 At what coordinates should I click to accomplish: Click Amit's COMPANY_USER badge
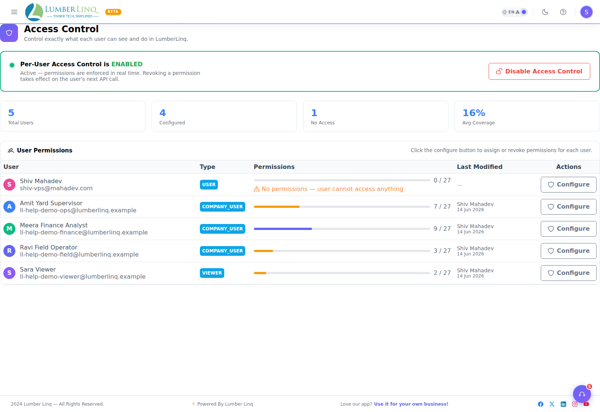tap(222, 207)
